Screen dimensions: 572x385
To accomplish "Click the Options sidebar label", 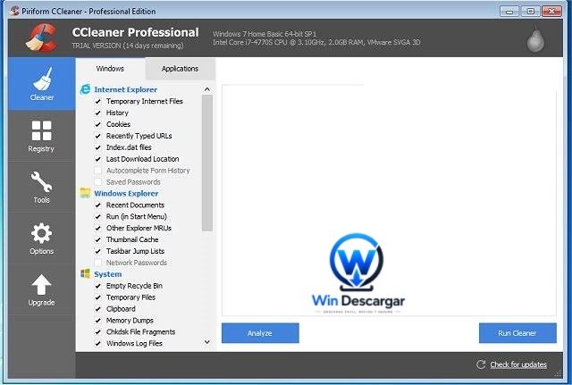I will [42, 251].
